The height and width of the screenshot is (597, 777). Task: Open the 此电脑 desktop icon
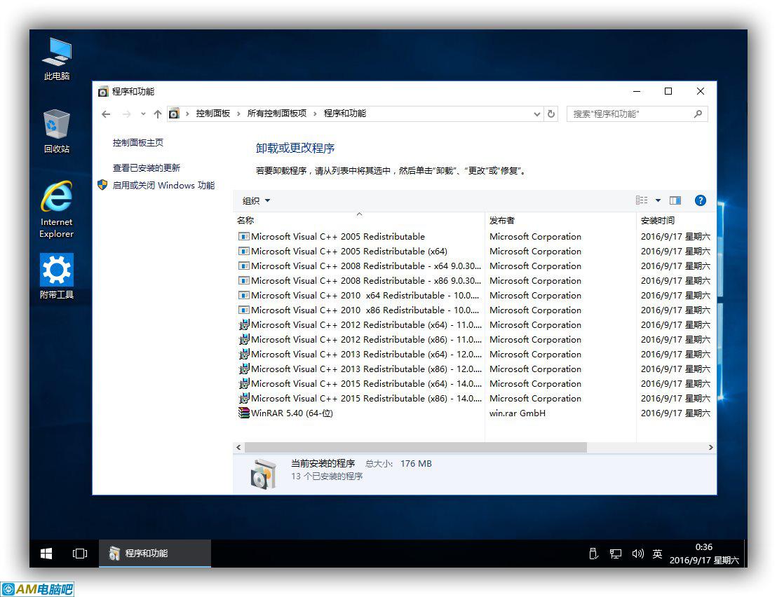pos(57,58)
